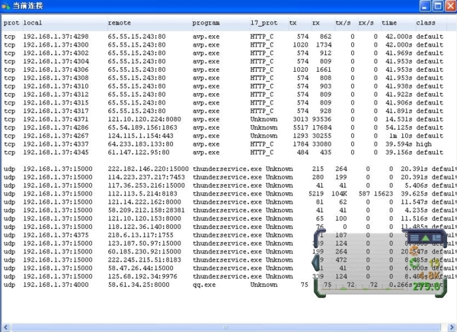Click remote address 121.10.120.153:8000
The height and width of the screenshot is (332, 457).
(144, 218)
